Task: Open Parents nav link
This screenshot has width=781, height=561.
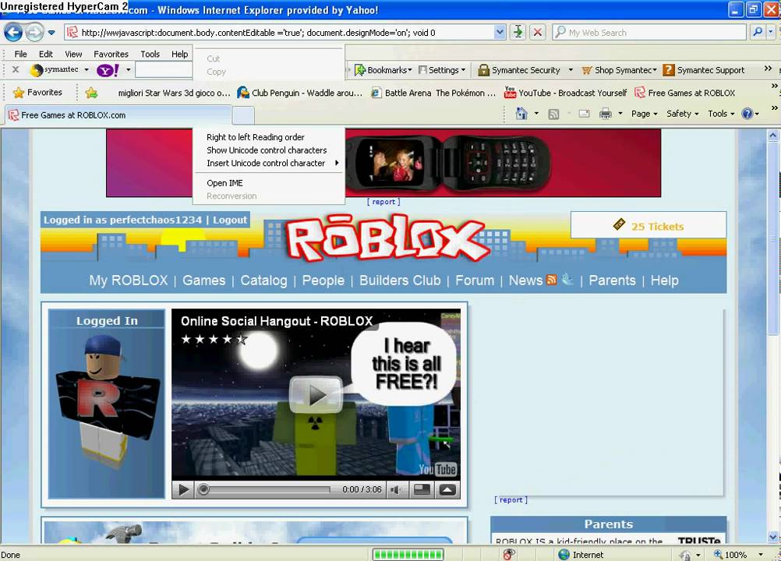Action: (612, 280)
